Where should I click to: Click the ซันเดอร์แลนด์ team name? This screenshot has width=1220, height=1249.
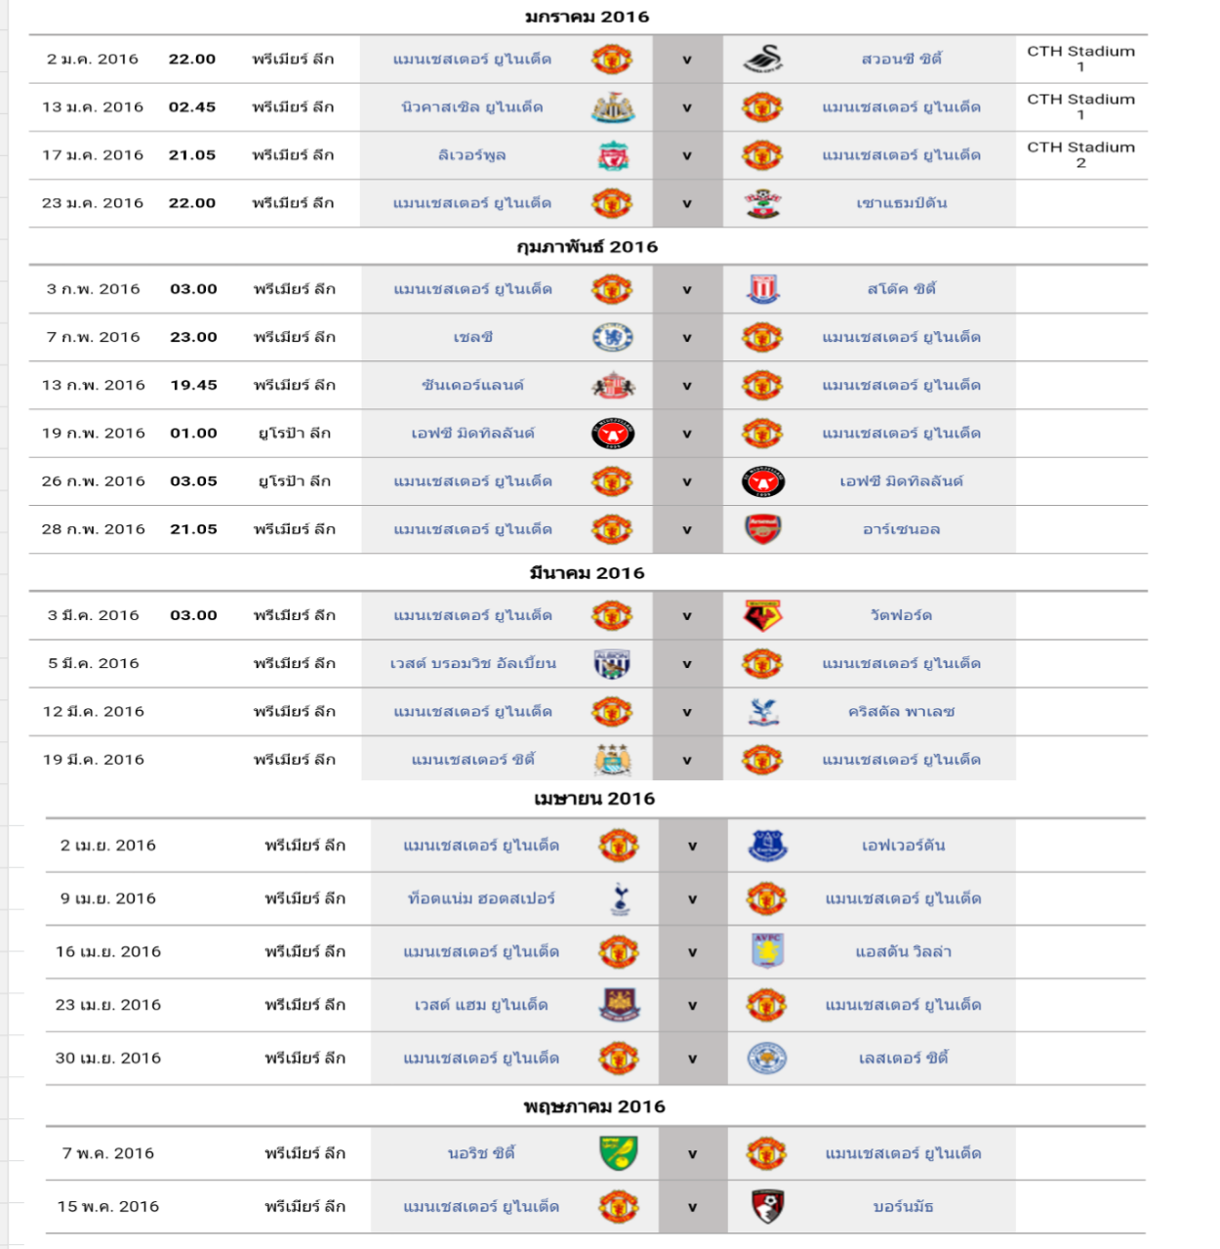472,386
